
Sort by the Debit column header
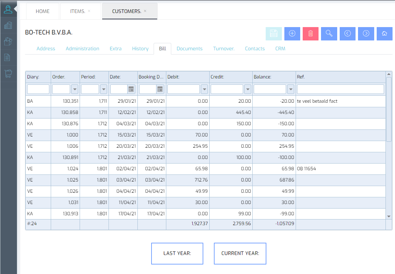[x=188, y=77]
